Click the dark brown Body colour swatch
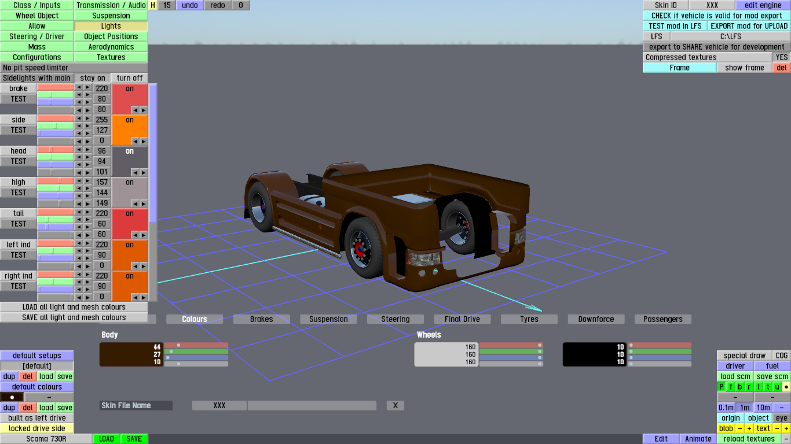This screenshot has height=444, width=791. (131, 354)
